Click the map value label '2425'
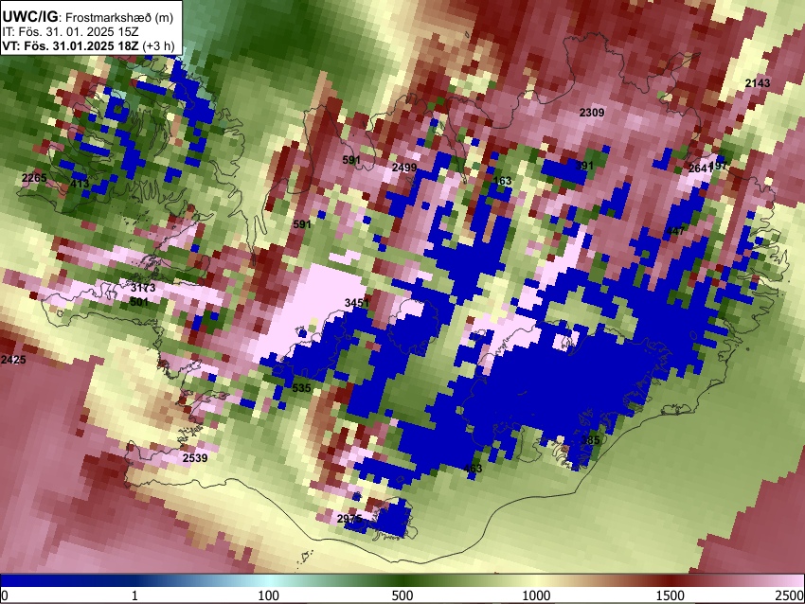This screenshot has height=604, width=805. click(x=13, y=359)
